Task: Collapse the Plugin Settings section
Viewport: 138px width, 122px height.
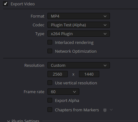Action: point(8,121)
